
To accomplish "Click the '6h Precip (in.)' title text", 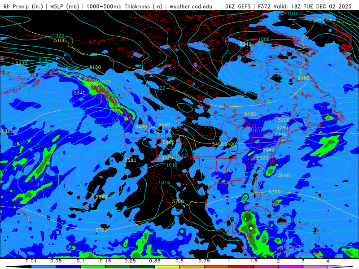I will tap(23, 6).
